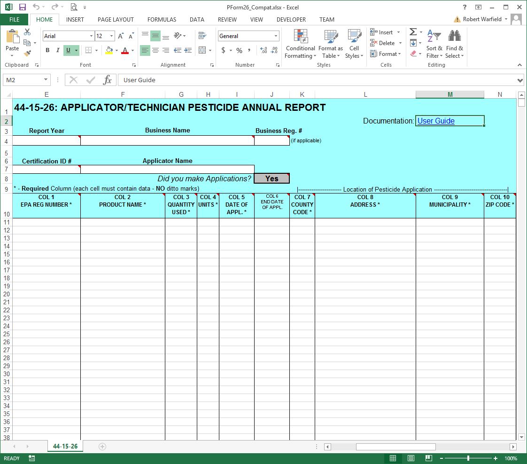Open the User Guide hyperlink
527x464 pixels.
click(x=436, y=121)
